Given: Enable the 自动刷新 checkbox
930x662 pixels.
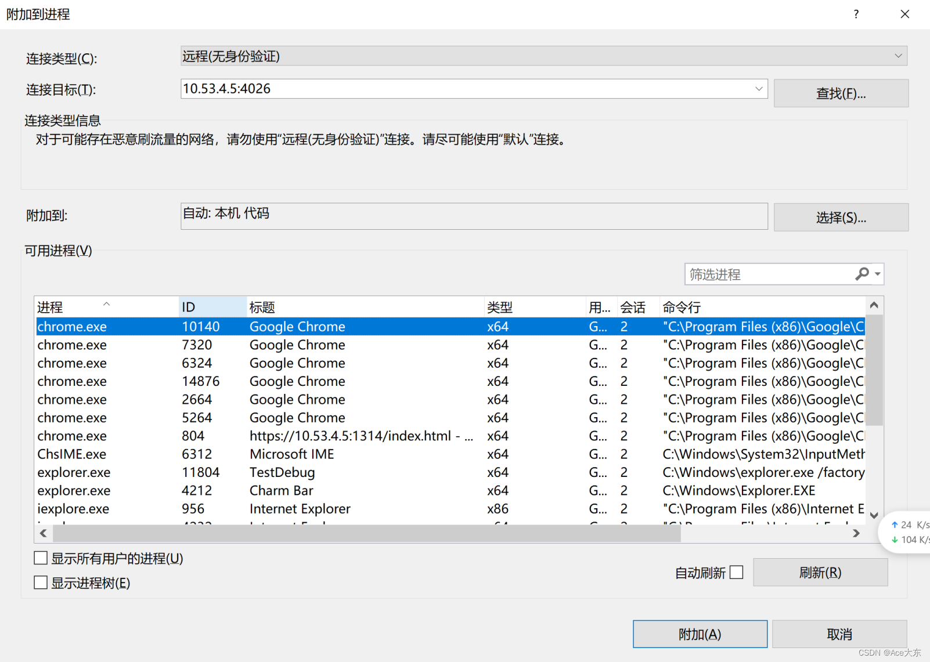Looking at the screenshot, I should pos(736,572).
